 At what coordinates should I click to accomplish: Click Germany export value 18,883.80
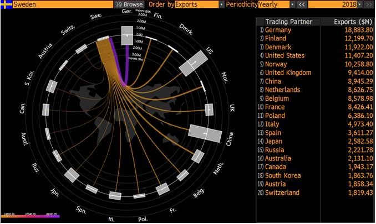[359, 30]
